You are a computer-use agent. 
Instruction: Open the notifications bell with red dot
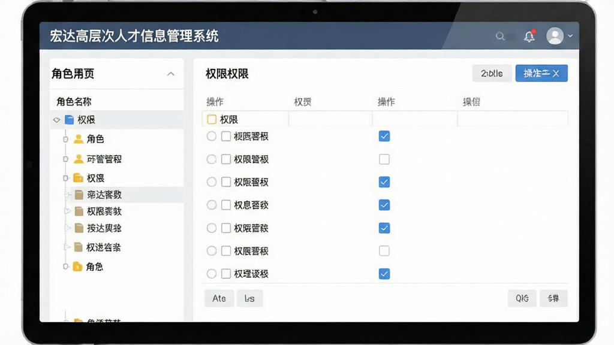click(x=530, y=36)
